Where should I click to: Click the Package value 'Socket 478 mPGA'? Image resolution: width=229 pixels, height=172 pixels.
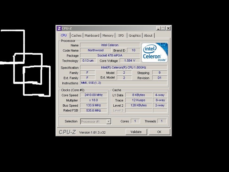[x=110, y=55]
